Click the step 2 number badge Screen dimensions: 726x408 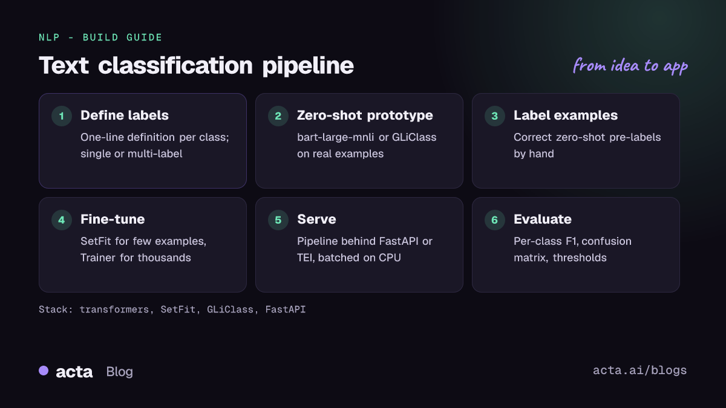[x=278, y=116]
